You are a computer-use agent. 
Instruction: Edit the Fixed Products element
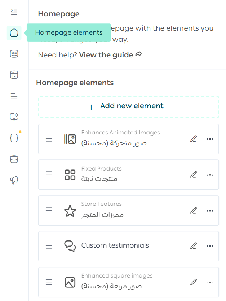194,174
